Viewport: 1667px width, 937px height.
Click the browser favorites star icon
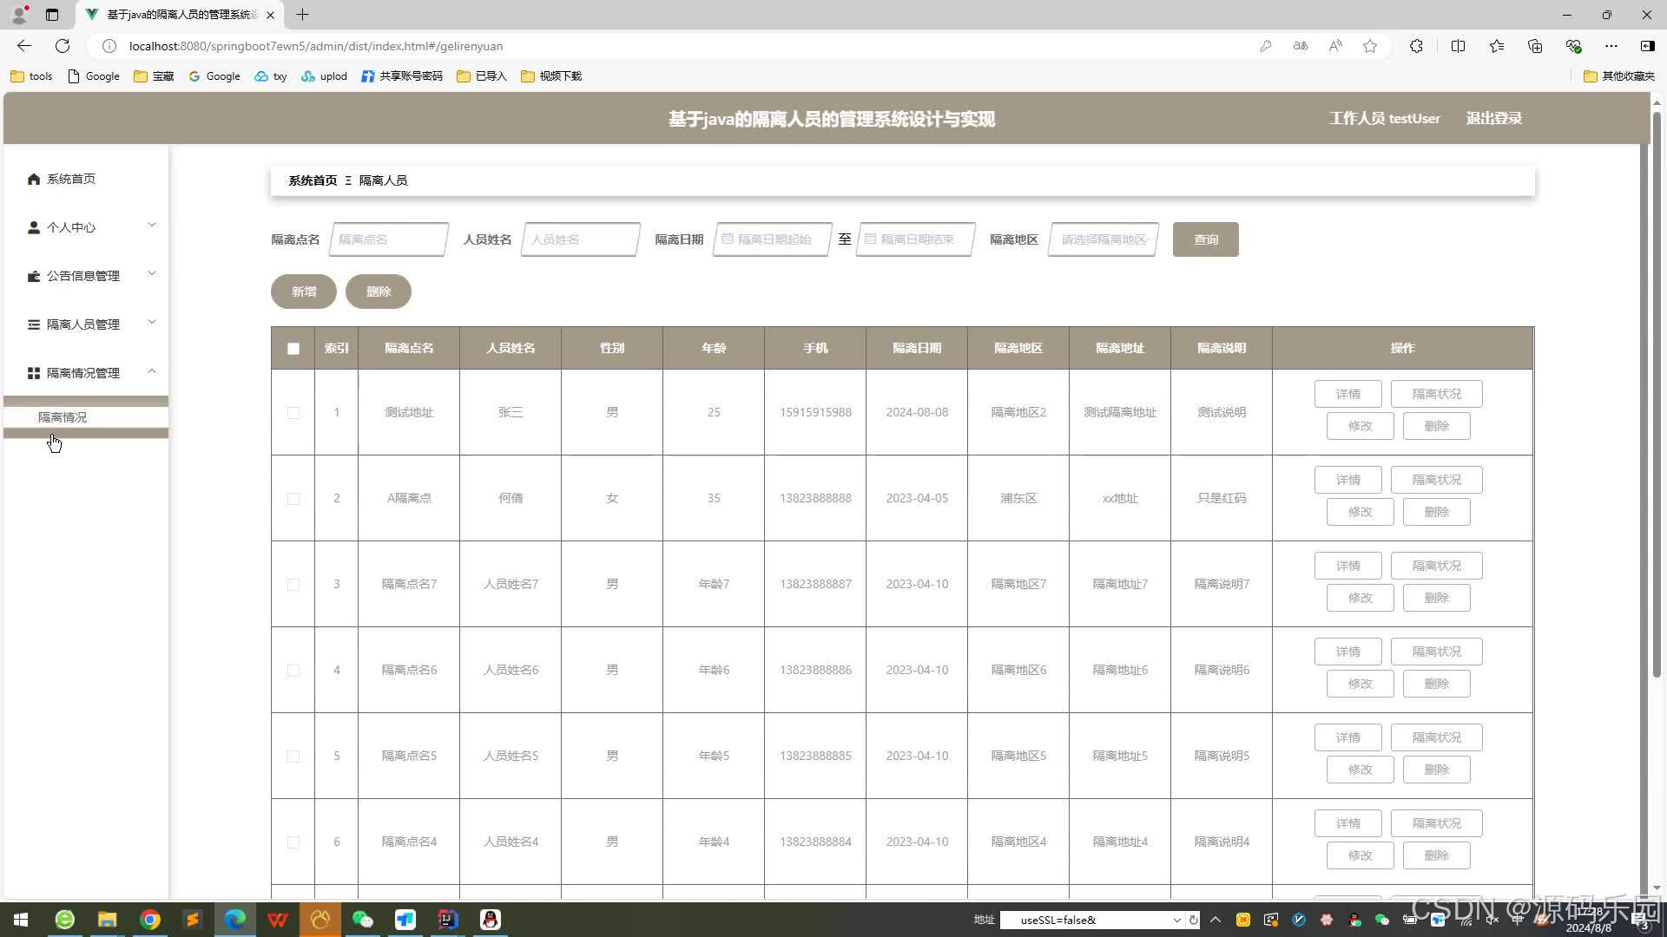[x=1370, y=46]
